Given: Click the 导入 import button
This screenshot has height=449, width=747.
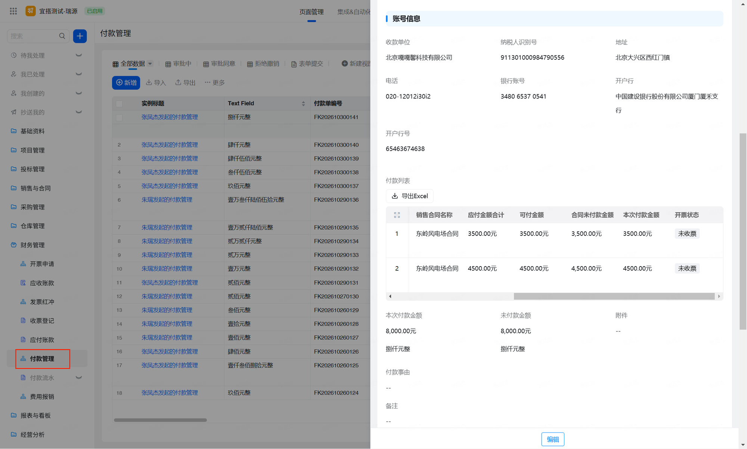Looking at the screenshot, I should 156,82.
